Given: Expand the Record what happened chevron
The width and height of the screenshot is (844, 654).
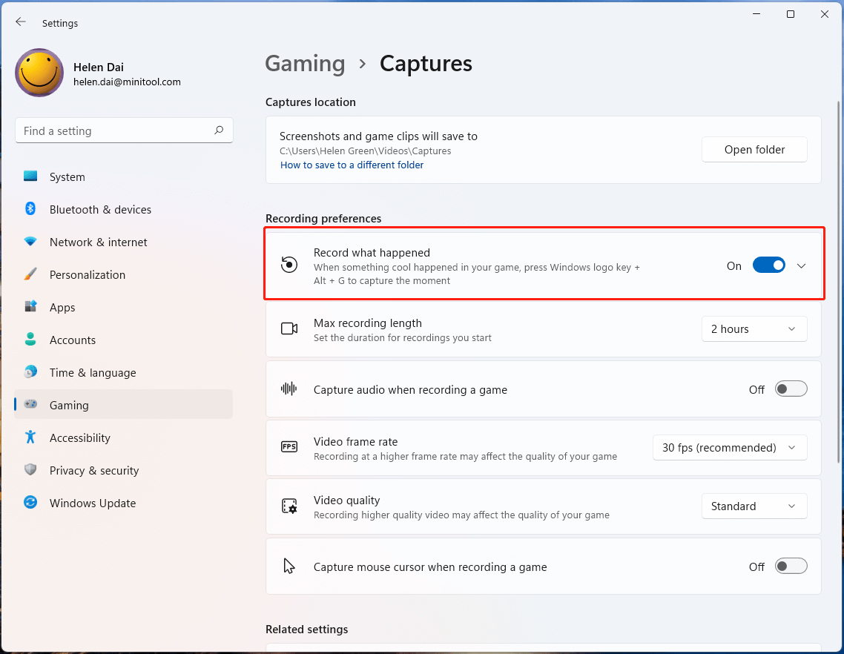Looking at the screenshot, I should coord(802,266).
